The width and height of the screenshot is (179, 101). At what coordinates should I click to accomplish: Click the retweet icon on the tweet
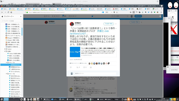pyautogui.click(x=77, y=67)
